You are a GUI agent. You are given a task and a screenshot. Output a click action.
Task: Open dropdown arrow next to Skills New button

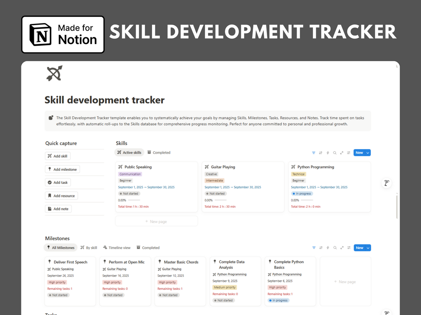click(367, 153)
